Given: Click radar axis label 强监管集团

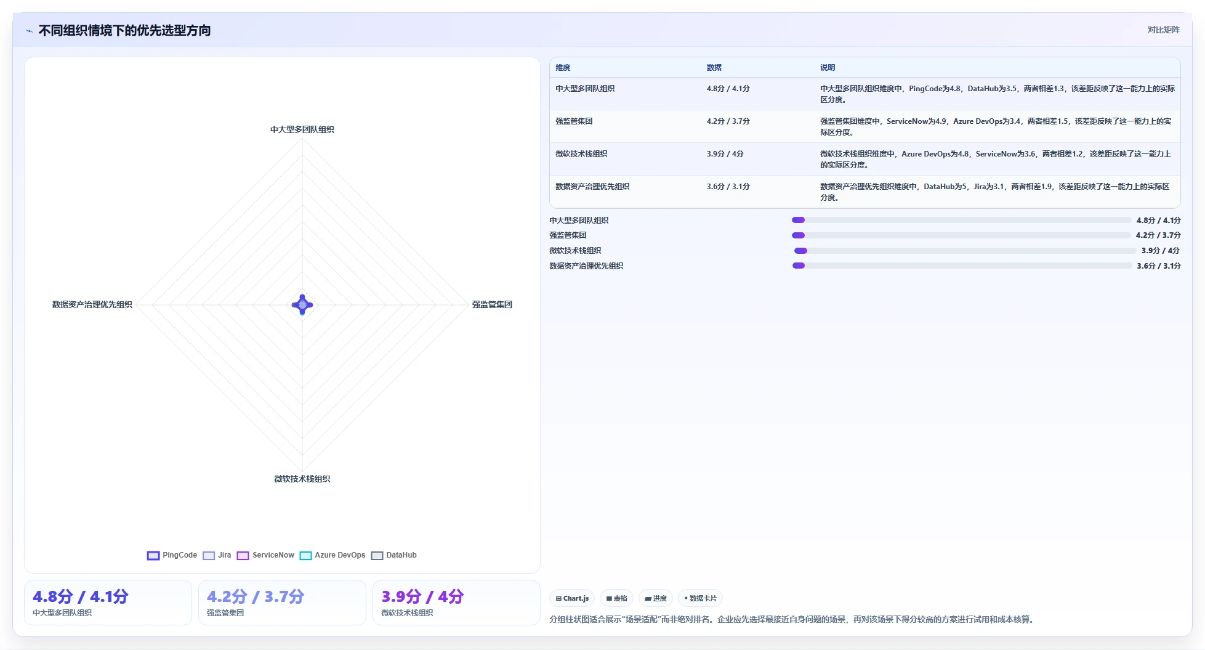Looking at the screenshot, I should [492, 304].
